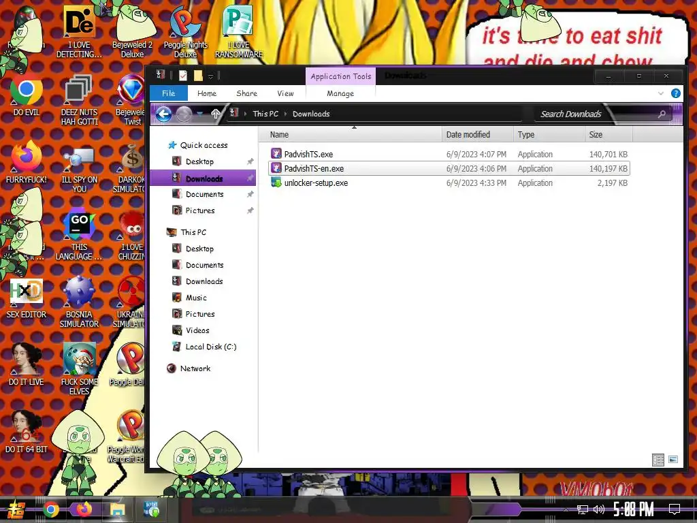Image resolution: width=697 pixels, height=523 pixels.
Task: Sort files by Size column
Action: [609, 135]
